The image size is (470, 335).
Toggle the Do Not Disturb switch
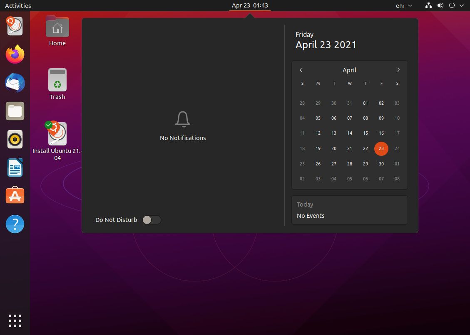click(152, 220)
